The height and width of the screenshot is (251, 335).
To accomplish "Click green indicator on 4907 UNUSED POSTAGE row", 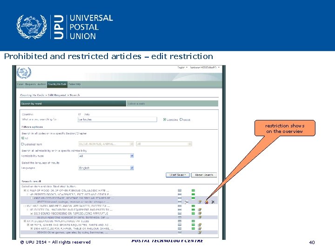I will point(193,198).
